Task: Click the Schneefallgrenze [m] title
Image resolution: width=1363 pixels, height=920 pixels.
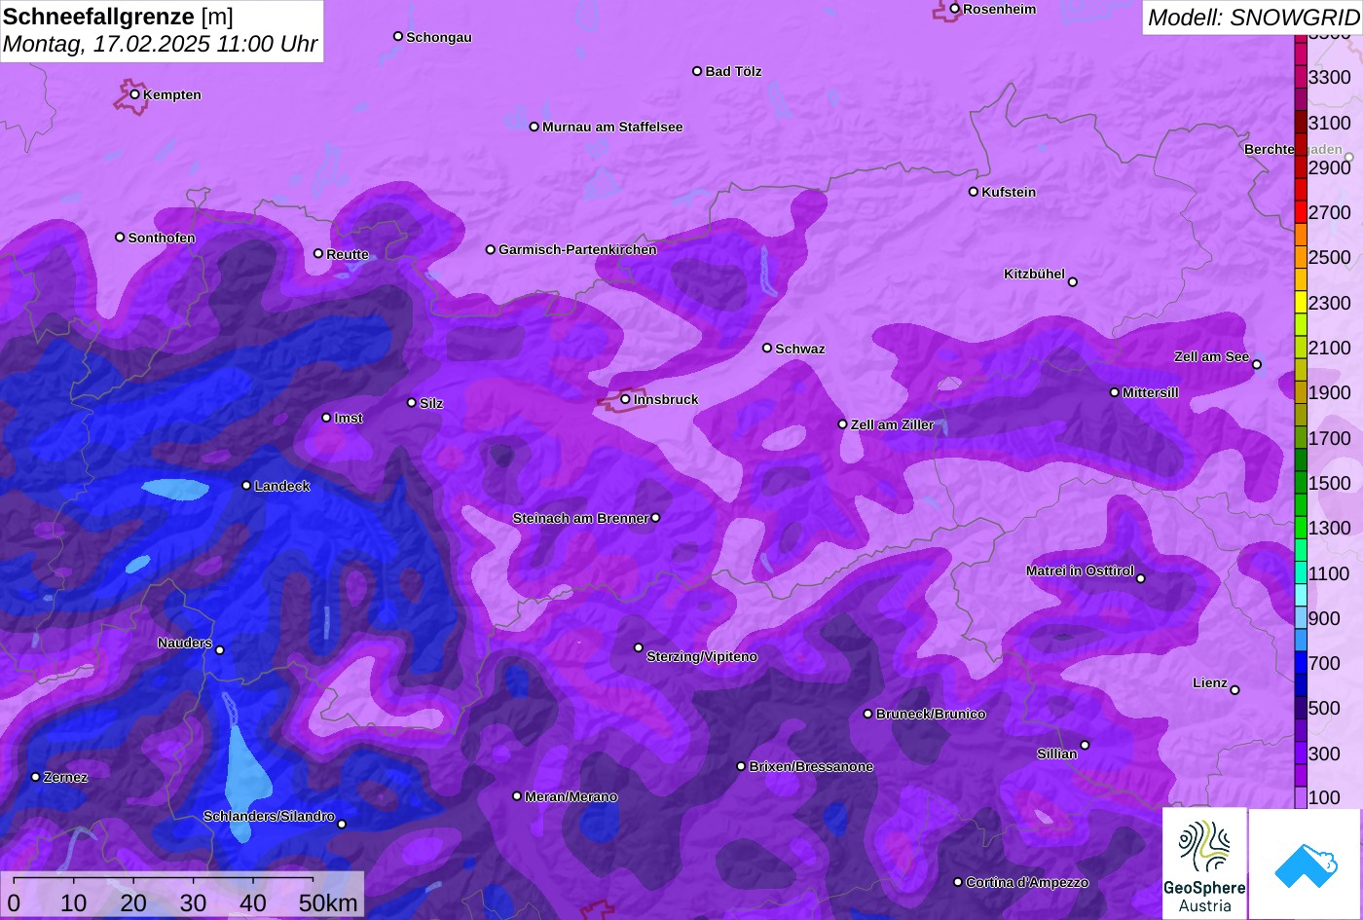Action: [x=118, y=17]
